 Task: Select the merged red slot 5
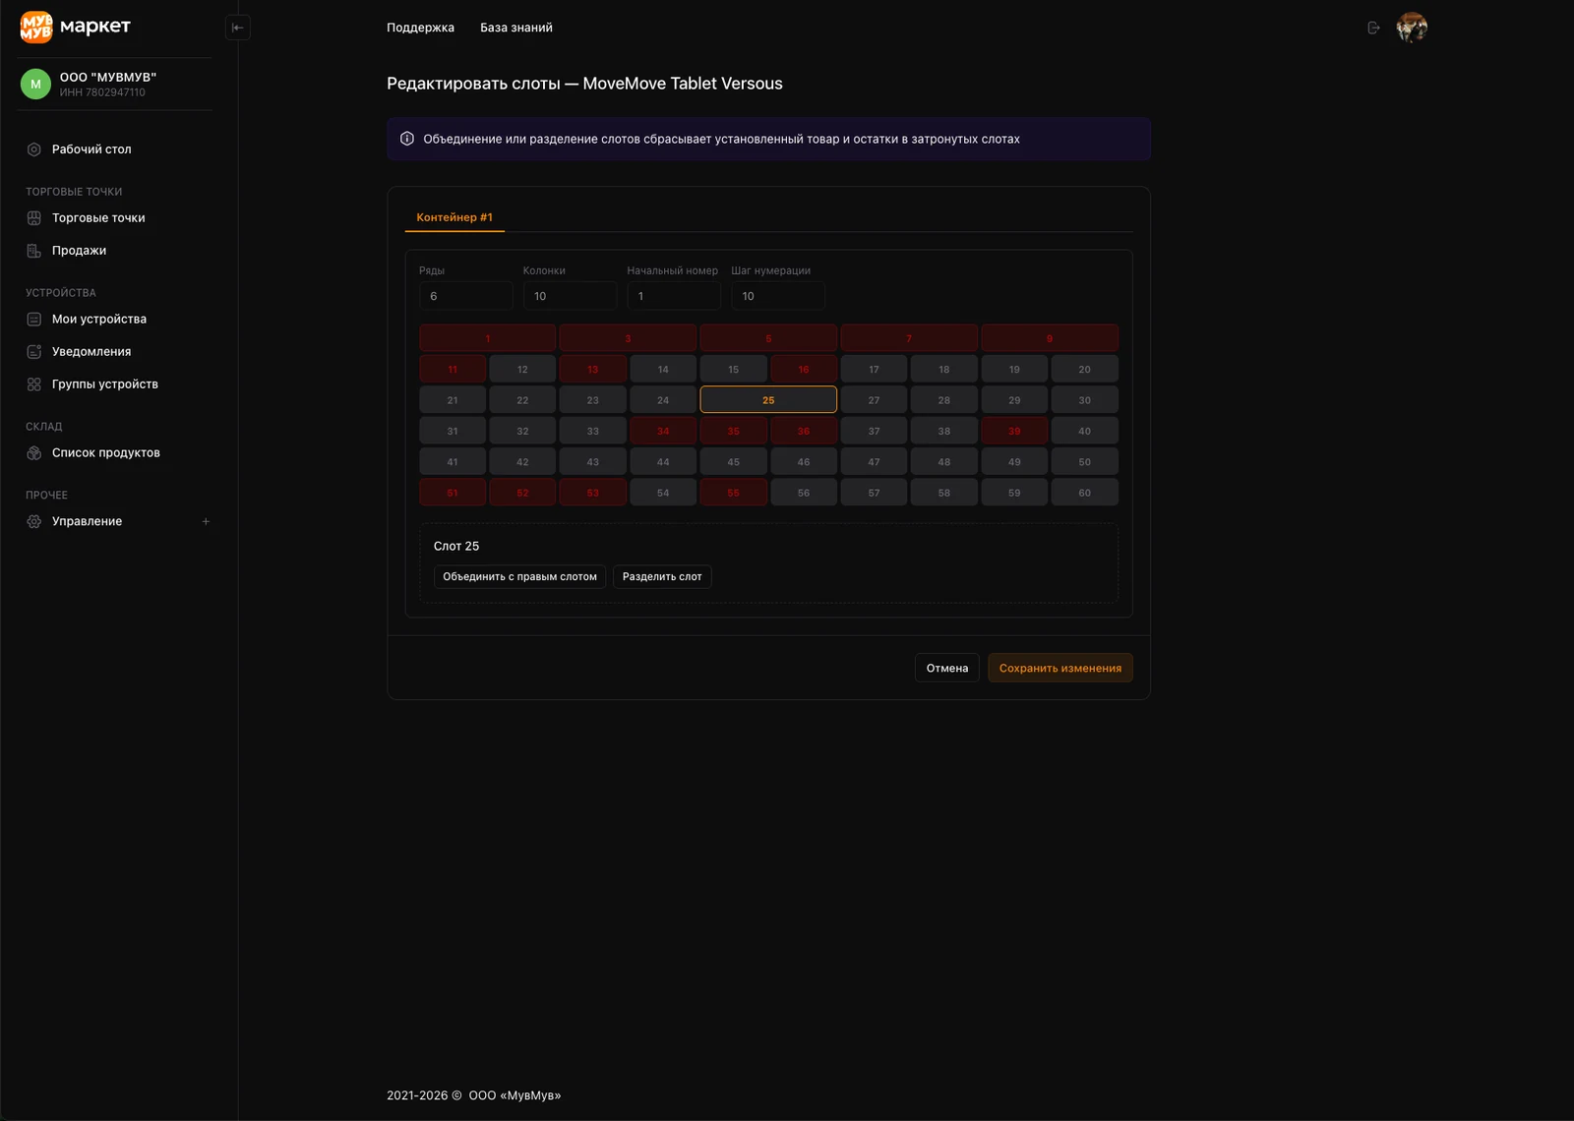[768, 338]
